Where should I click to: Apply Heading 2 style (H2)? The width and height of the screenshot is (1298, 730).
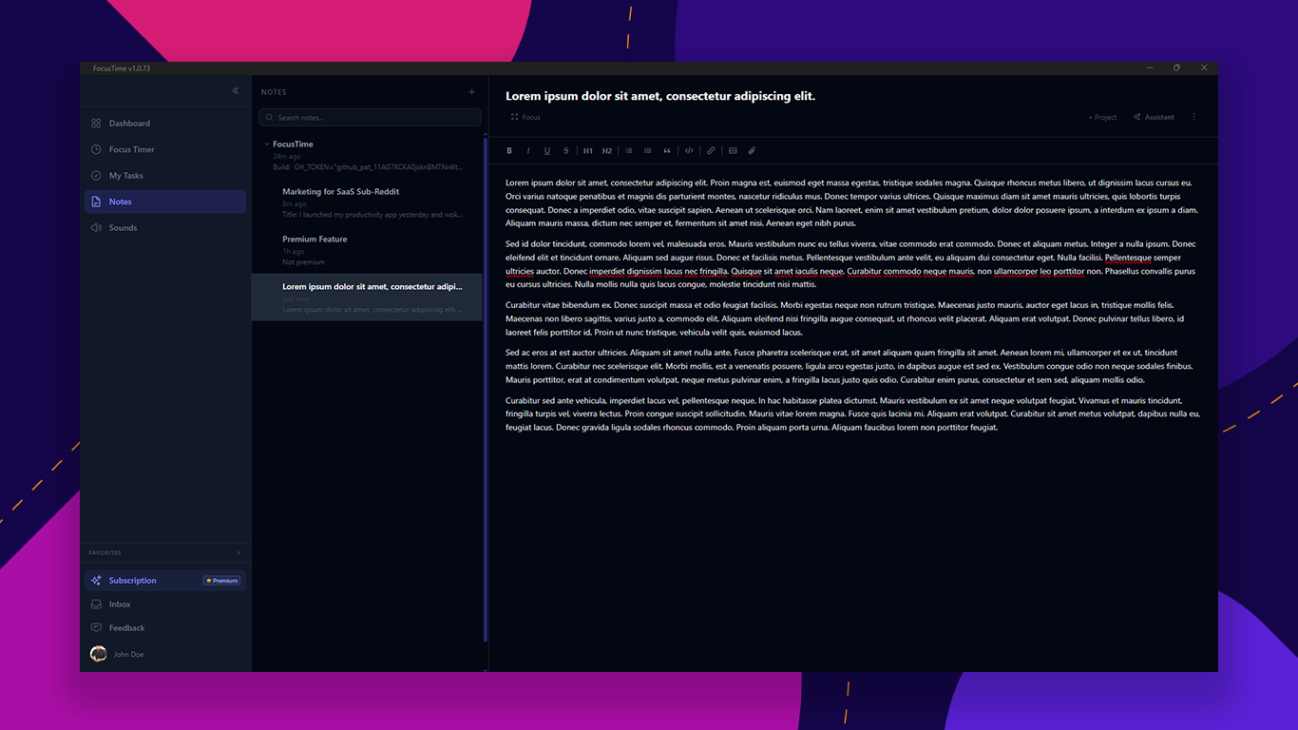[x=607, y=151]
